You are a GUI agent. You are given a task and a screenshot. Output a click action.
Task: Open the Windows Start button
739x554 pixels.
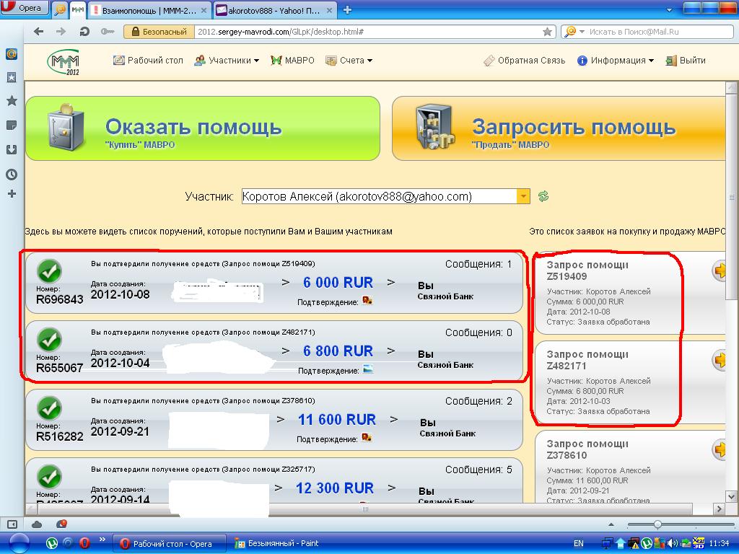tap(19, 543)
